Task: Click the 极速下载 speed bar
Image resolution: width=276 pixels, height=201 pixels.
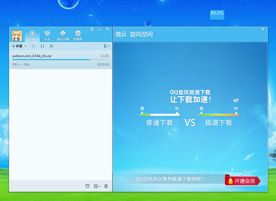Action: [219, 115]
